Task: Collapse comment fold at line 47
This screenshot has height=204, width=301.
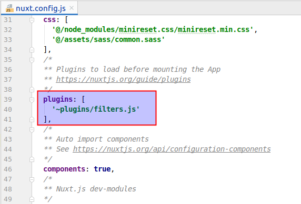Action: [32, 179]
